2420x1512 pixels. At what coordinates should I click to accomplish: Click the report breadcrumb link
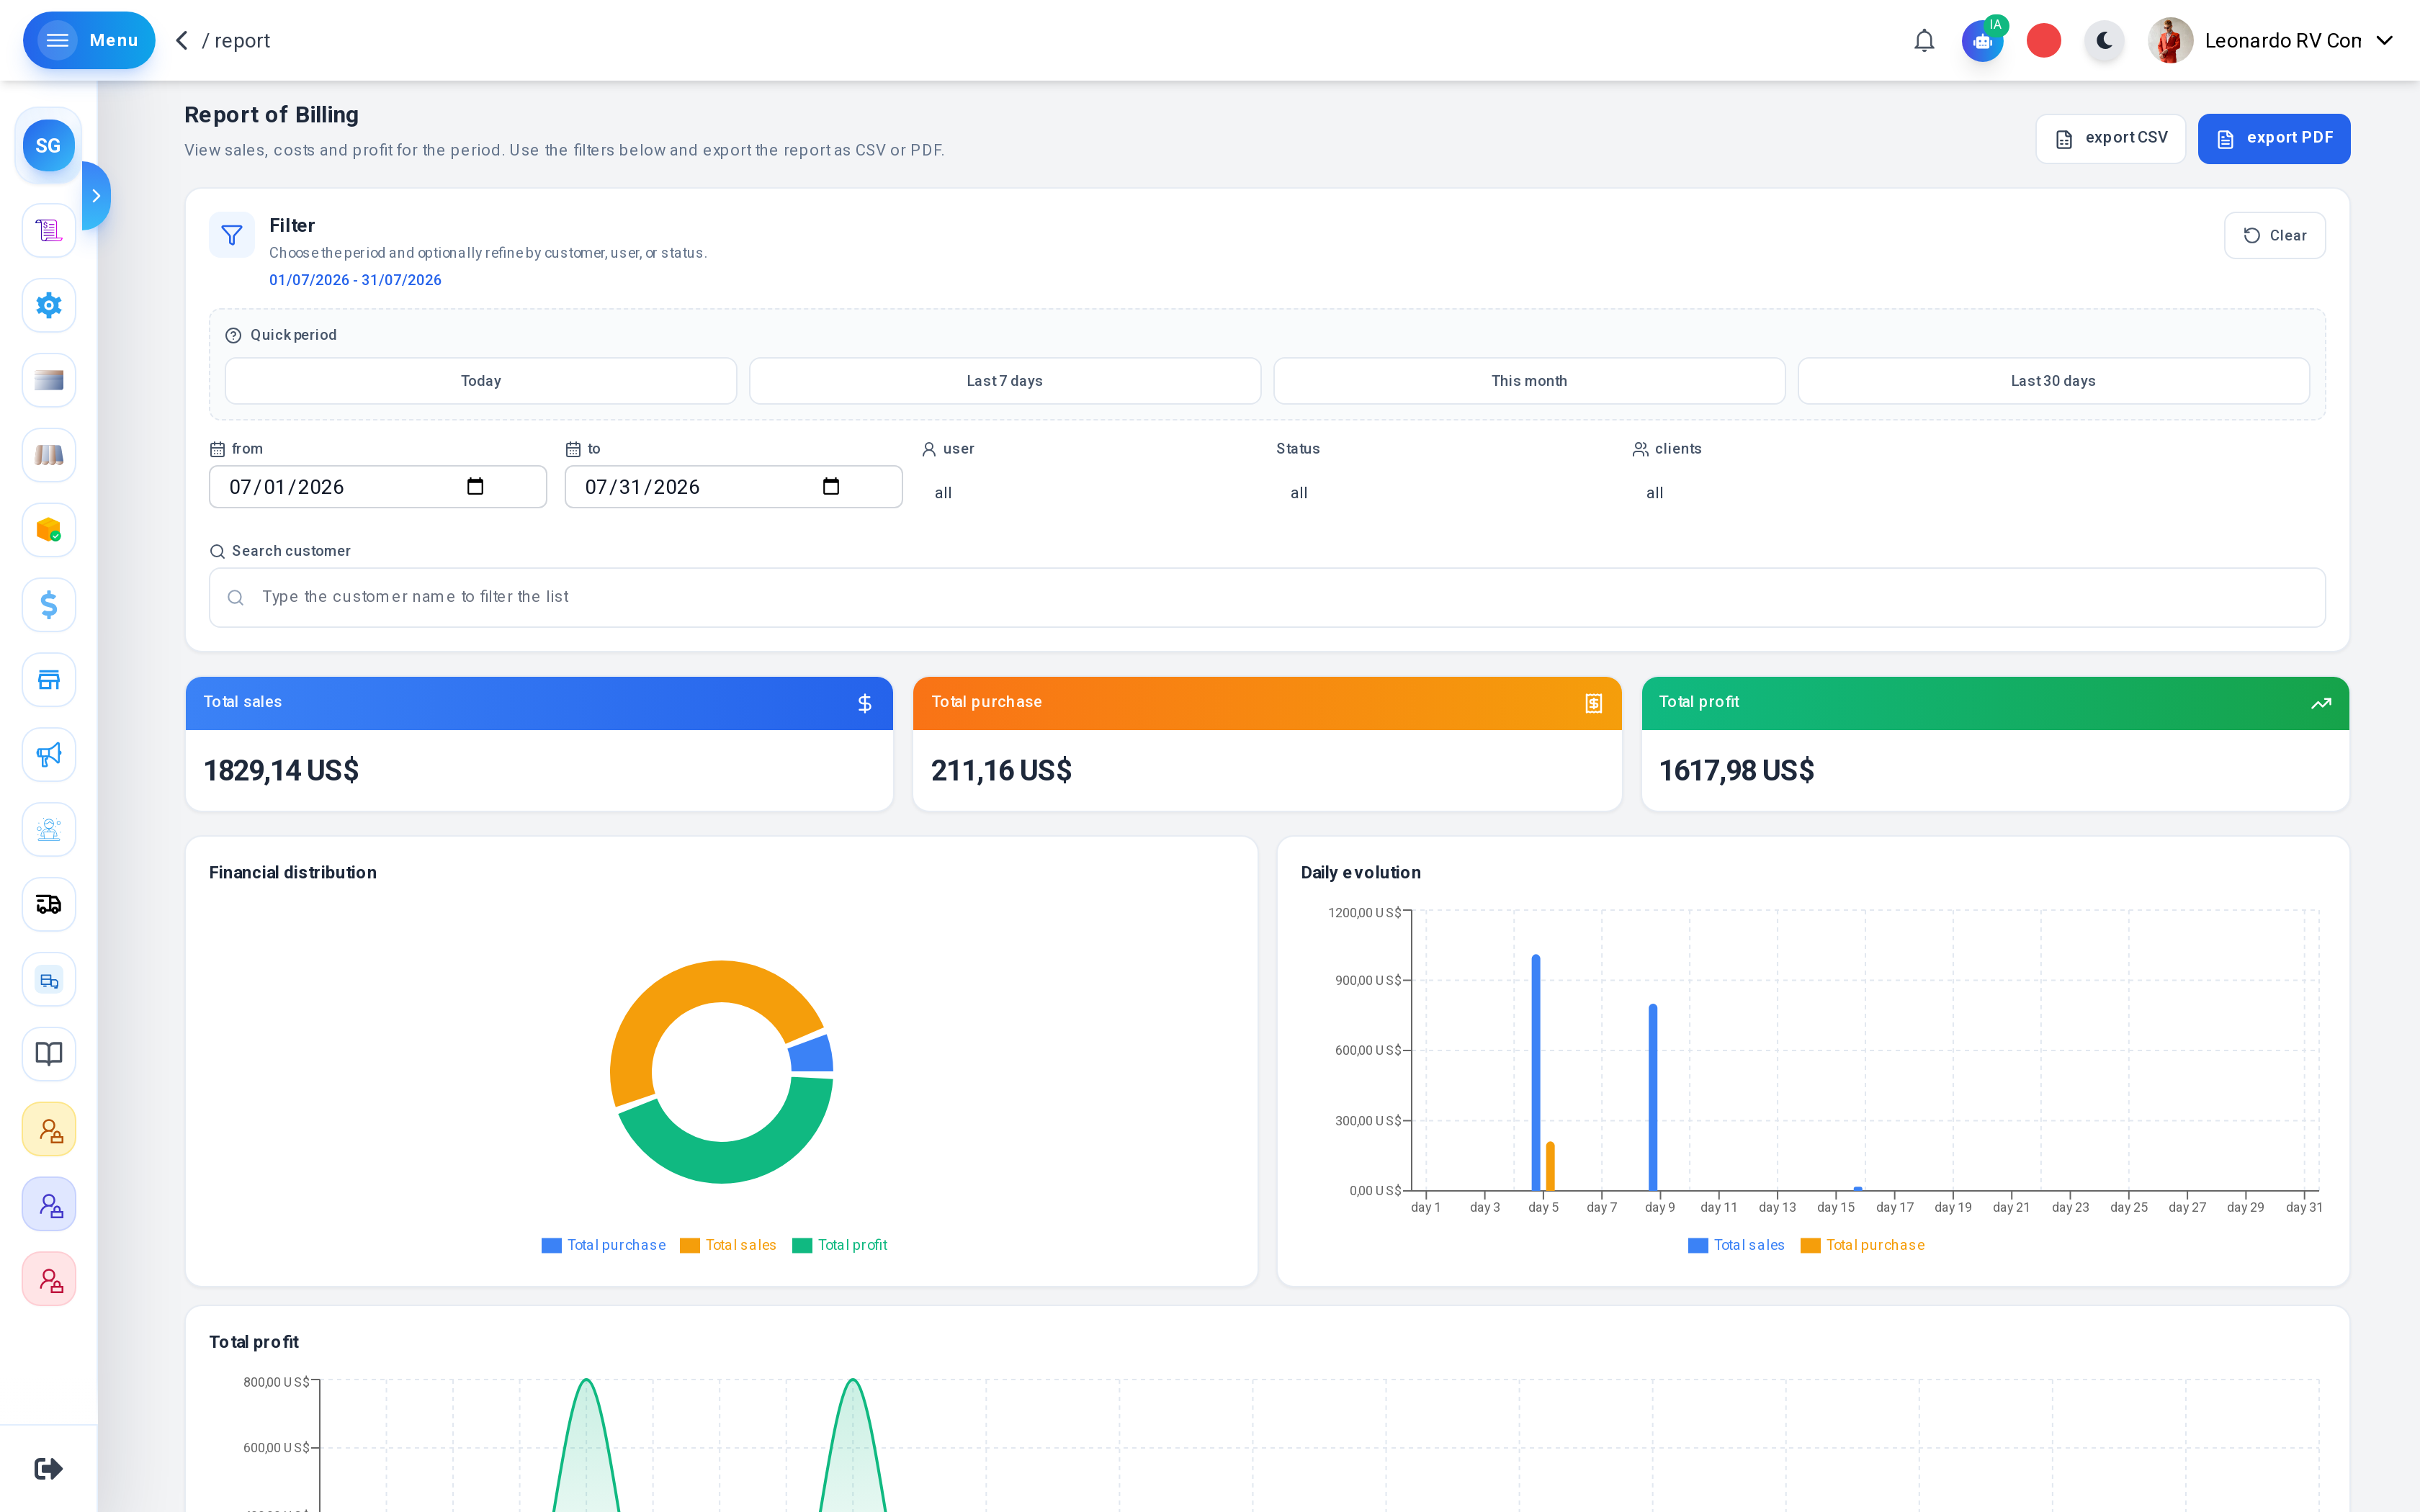click(x=242, y=41)
